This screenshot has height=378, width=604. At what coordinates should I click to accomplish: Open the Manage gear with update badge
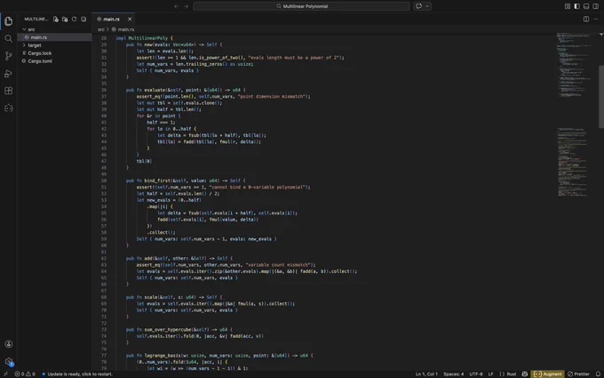(x=9, y=361)
